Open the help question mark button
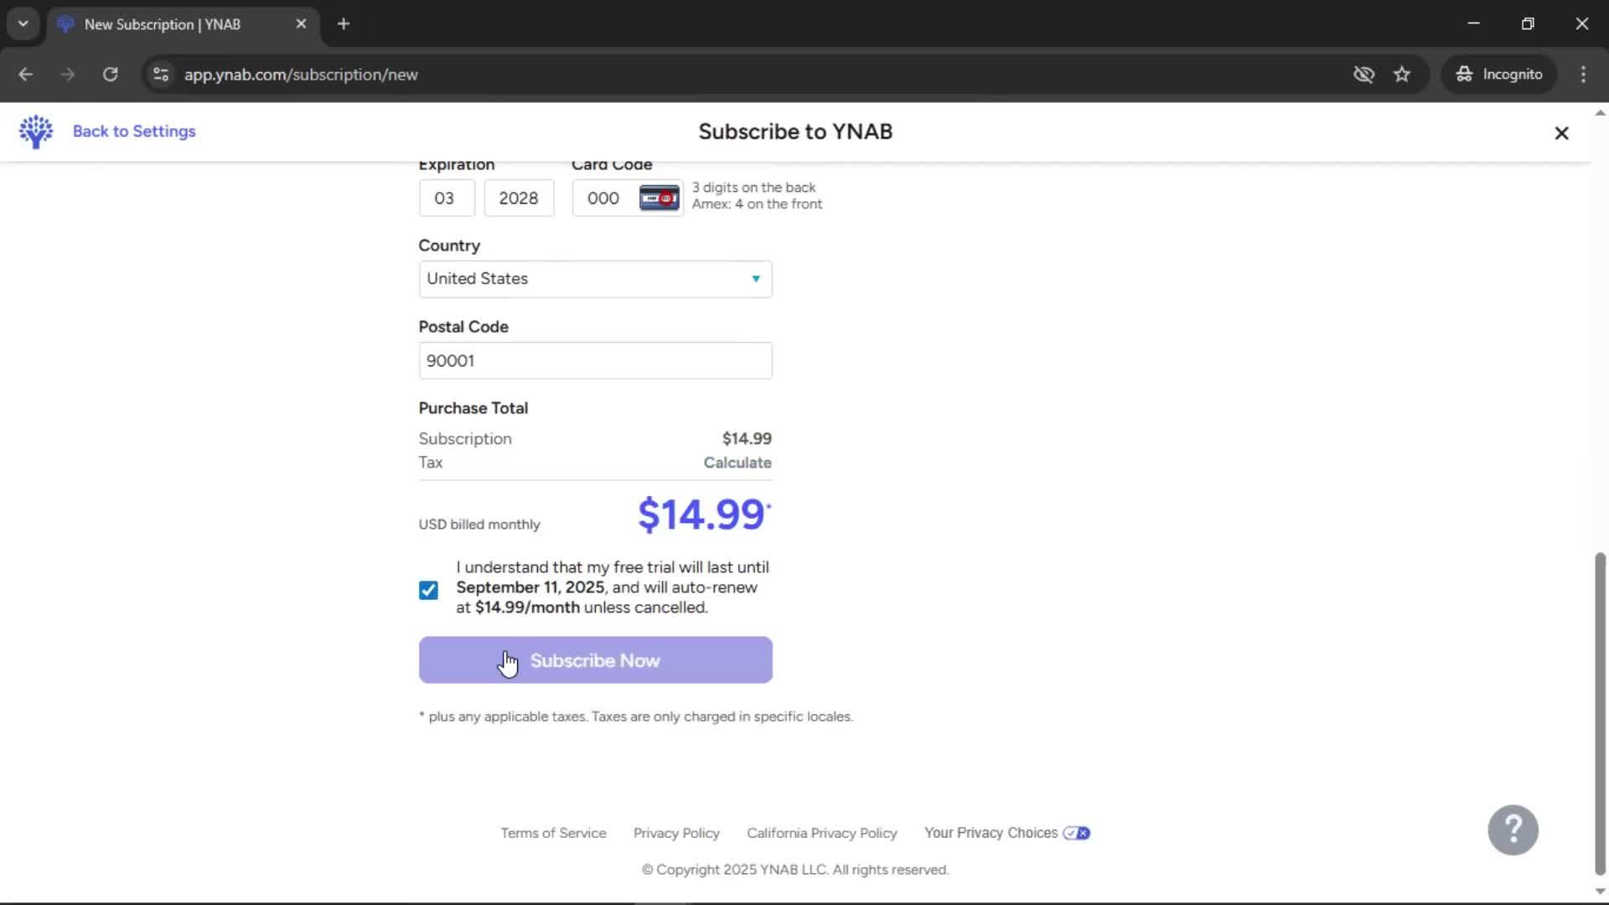This screenshot has width=1609, height=905. [1513, 830]
